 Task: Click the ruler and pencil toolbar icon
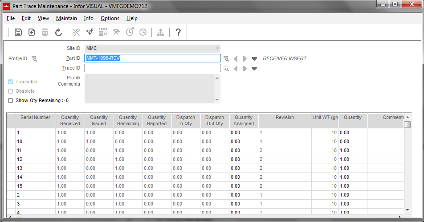[76, 32]
